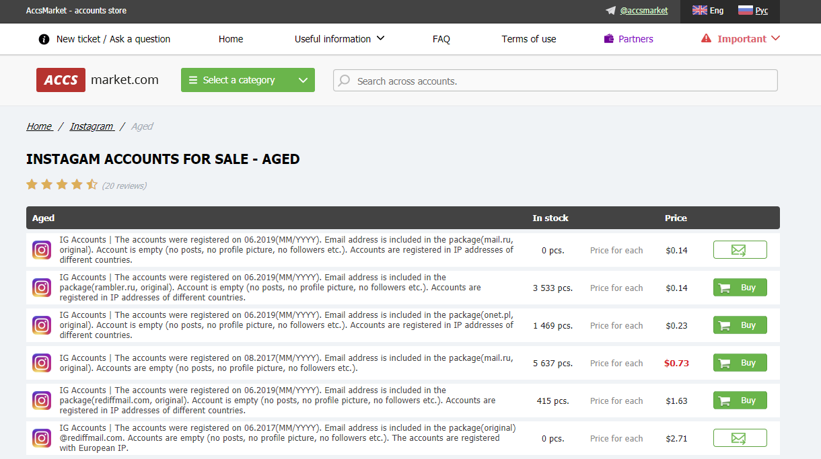Click Instagram icon of the $1.63 rediffmail row
The image size is (821, 459).
[x=42, y=401]
